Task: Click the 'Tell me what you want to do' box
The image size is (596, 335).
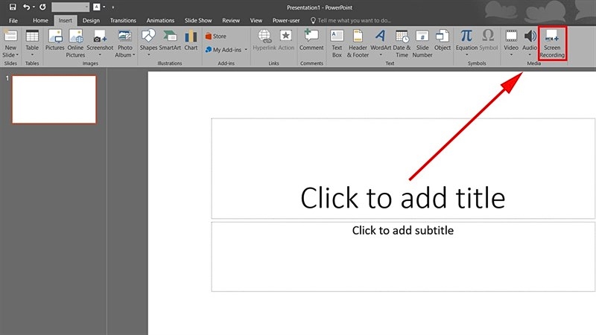Action: click(350, 21)
